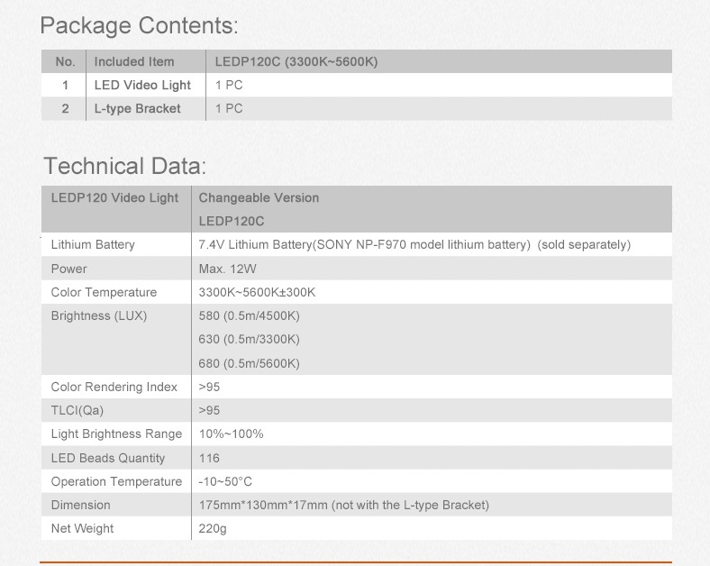Click the 680 (0.5m/5600K) brightness value
The width and height of the screenshot is (710, 566).
pyautogui.click(x=249, y=363)
